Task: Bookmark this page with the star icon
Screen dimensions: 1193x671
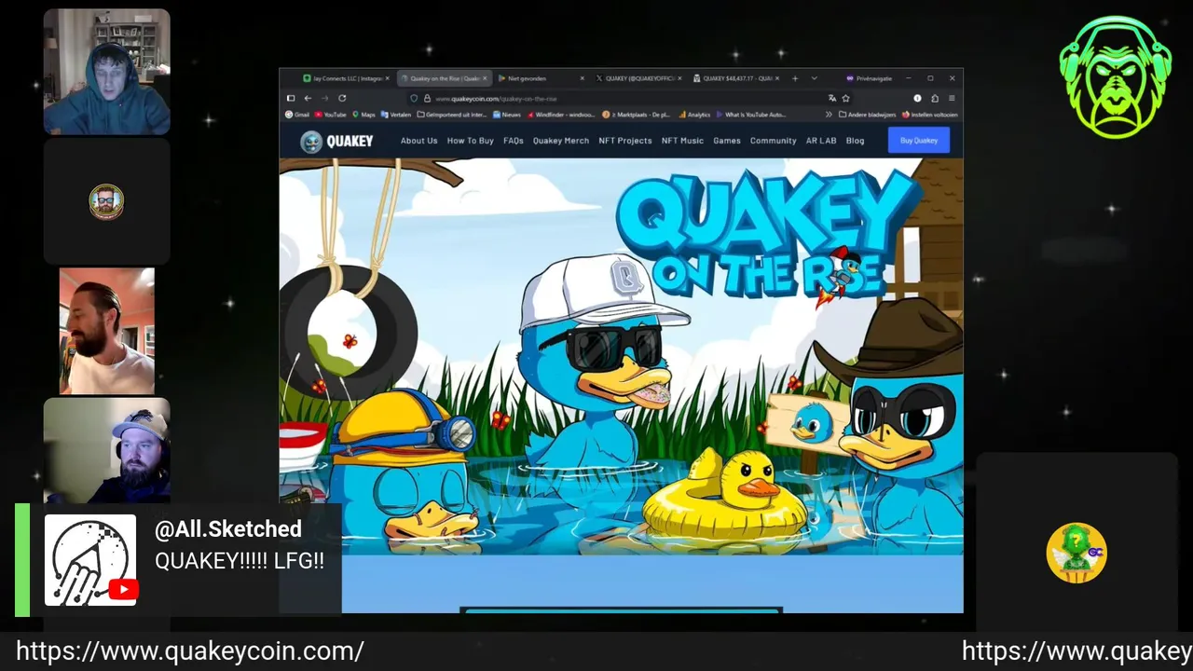Action: (845, 98)
